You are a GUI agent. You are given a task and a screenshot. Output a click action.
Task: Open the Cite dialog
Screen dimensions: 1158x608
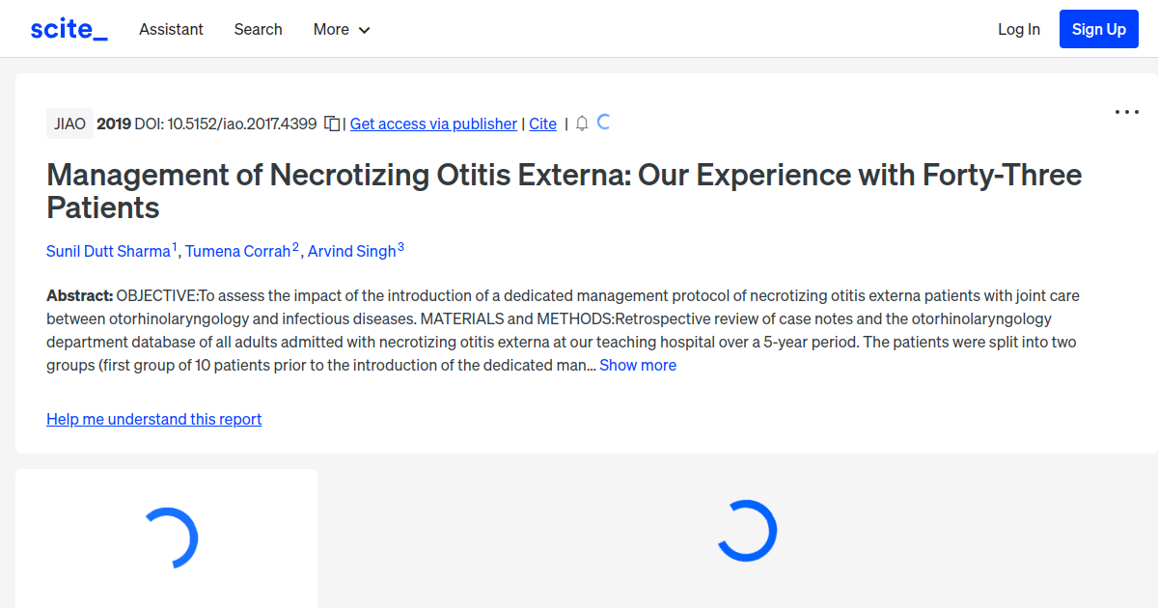(542, 124)
